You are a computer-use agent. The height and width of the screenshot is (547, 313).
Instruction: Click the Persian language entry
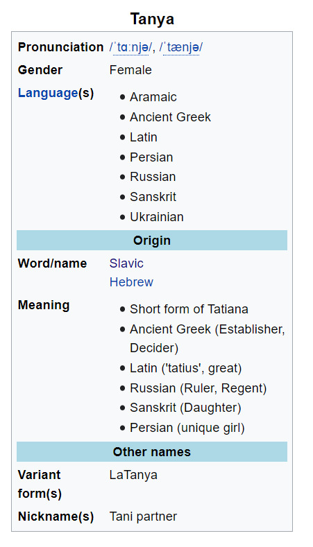151,157
